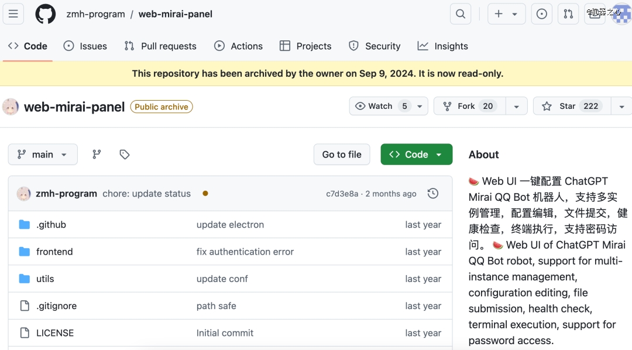Open the 'fix authentication error' commit message
The height and width of the screenshot is (350, 632).
pos(245,252)
